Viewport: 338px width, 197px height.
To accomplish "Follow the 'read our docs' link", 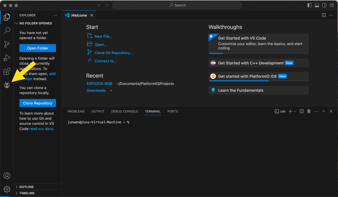I will [41, 129].
